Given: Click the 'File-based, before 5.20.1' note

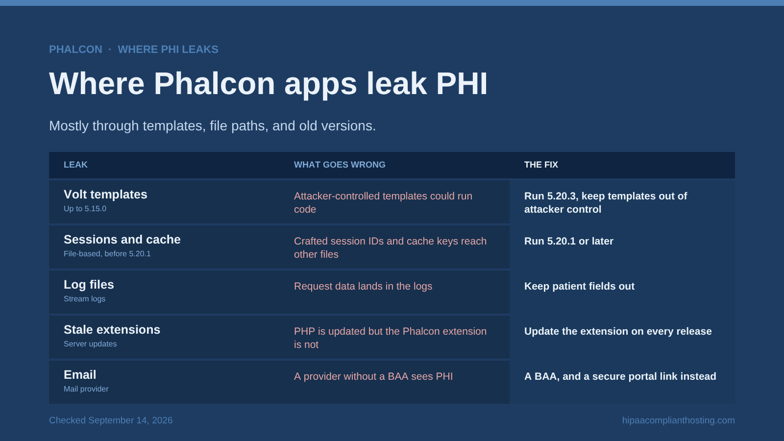Looking at the screenshot, I should pyautogui.click(x=107, y=254).
